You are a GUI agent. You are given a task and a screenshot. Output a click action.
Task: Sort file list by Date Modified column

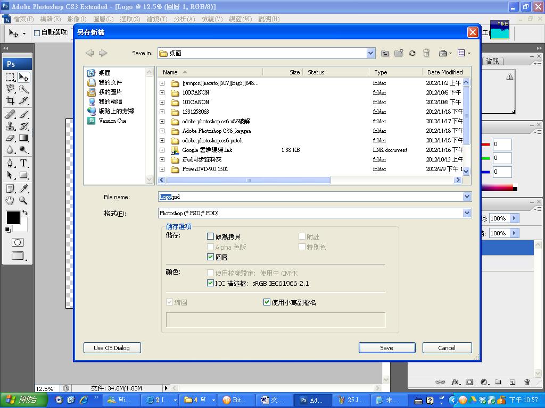[x=445, y=72]
